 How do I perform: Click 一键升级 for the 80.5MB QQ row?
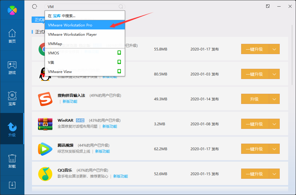(255, 74)
